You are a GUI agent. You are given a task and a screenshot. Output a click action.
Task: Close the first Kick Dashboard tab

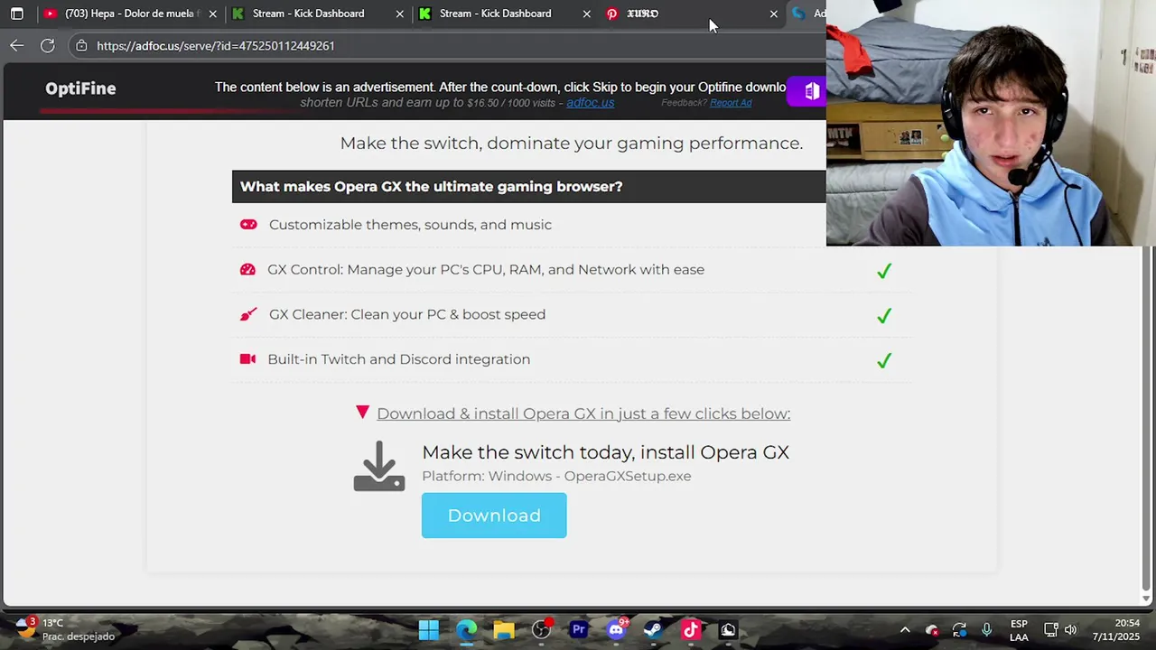click(x=400, y=14)
